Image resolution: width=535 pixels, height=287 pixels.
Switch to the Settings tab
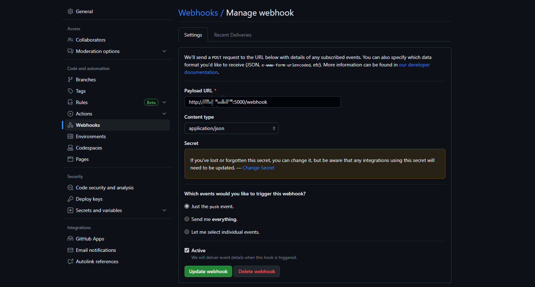(193, 35)
